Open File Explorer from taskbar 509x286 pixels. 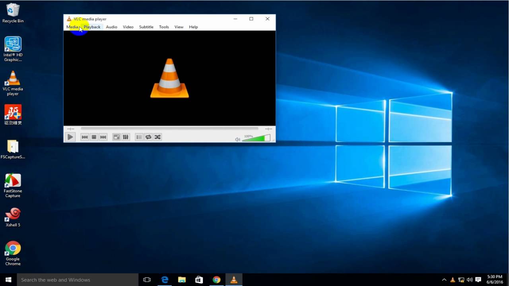coord(182,280)
